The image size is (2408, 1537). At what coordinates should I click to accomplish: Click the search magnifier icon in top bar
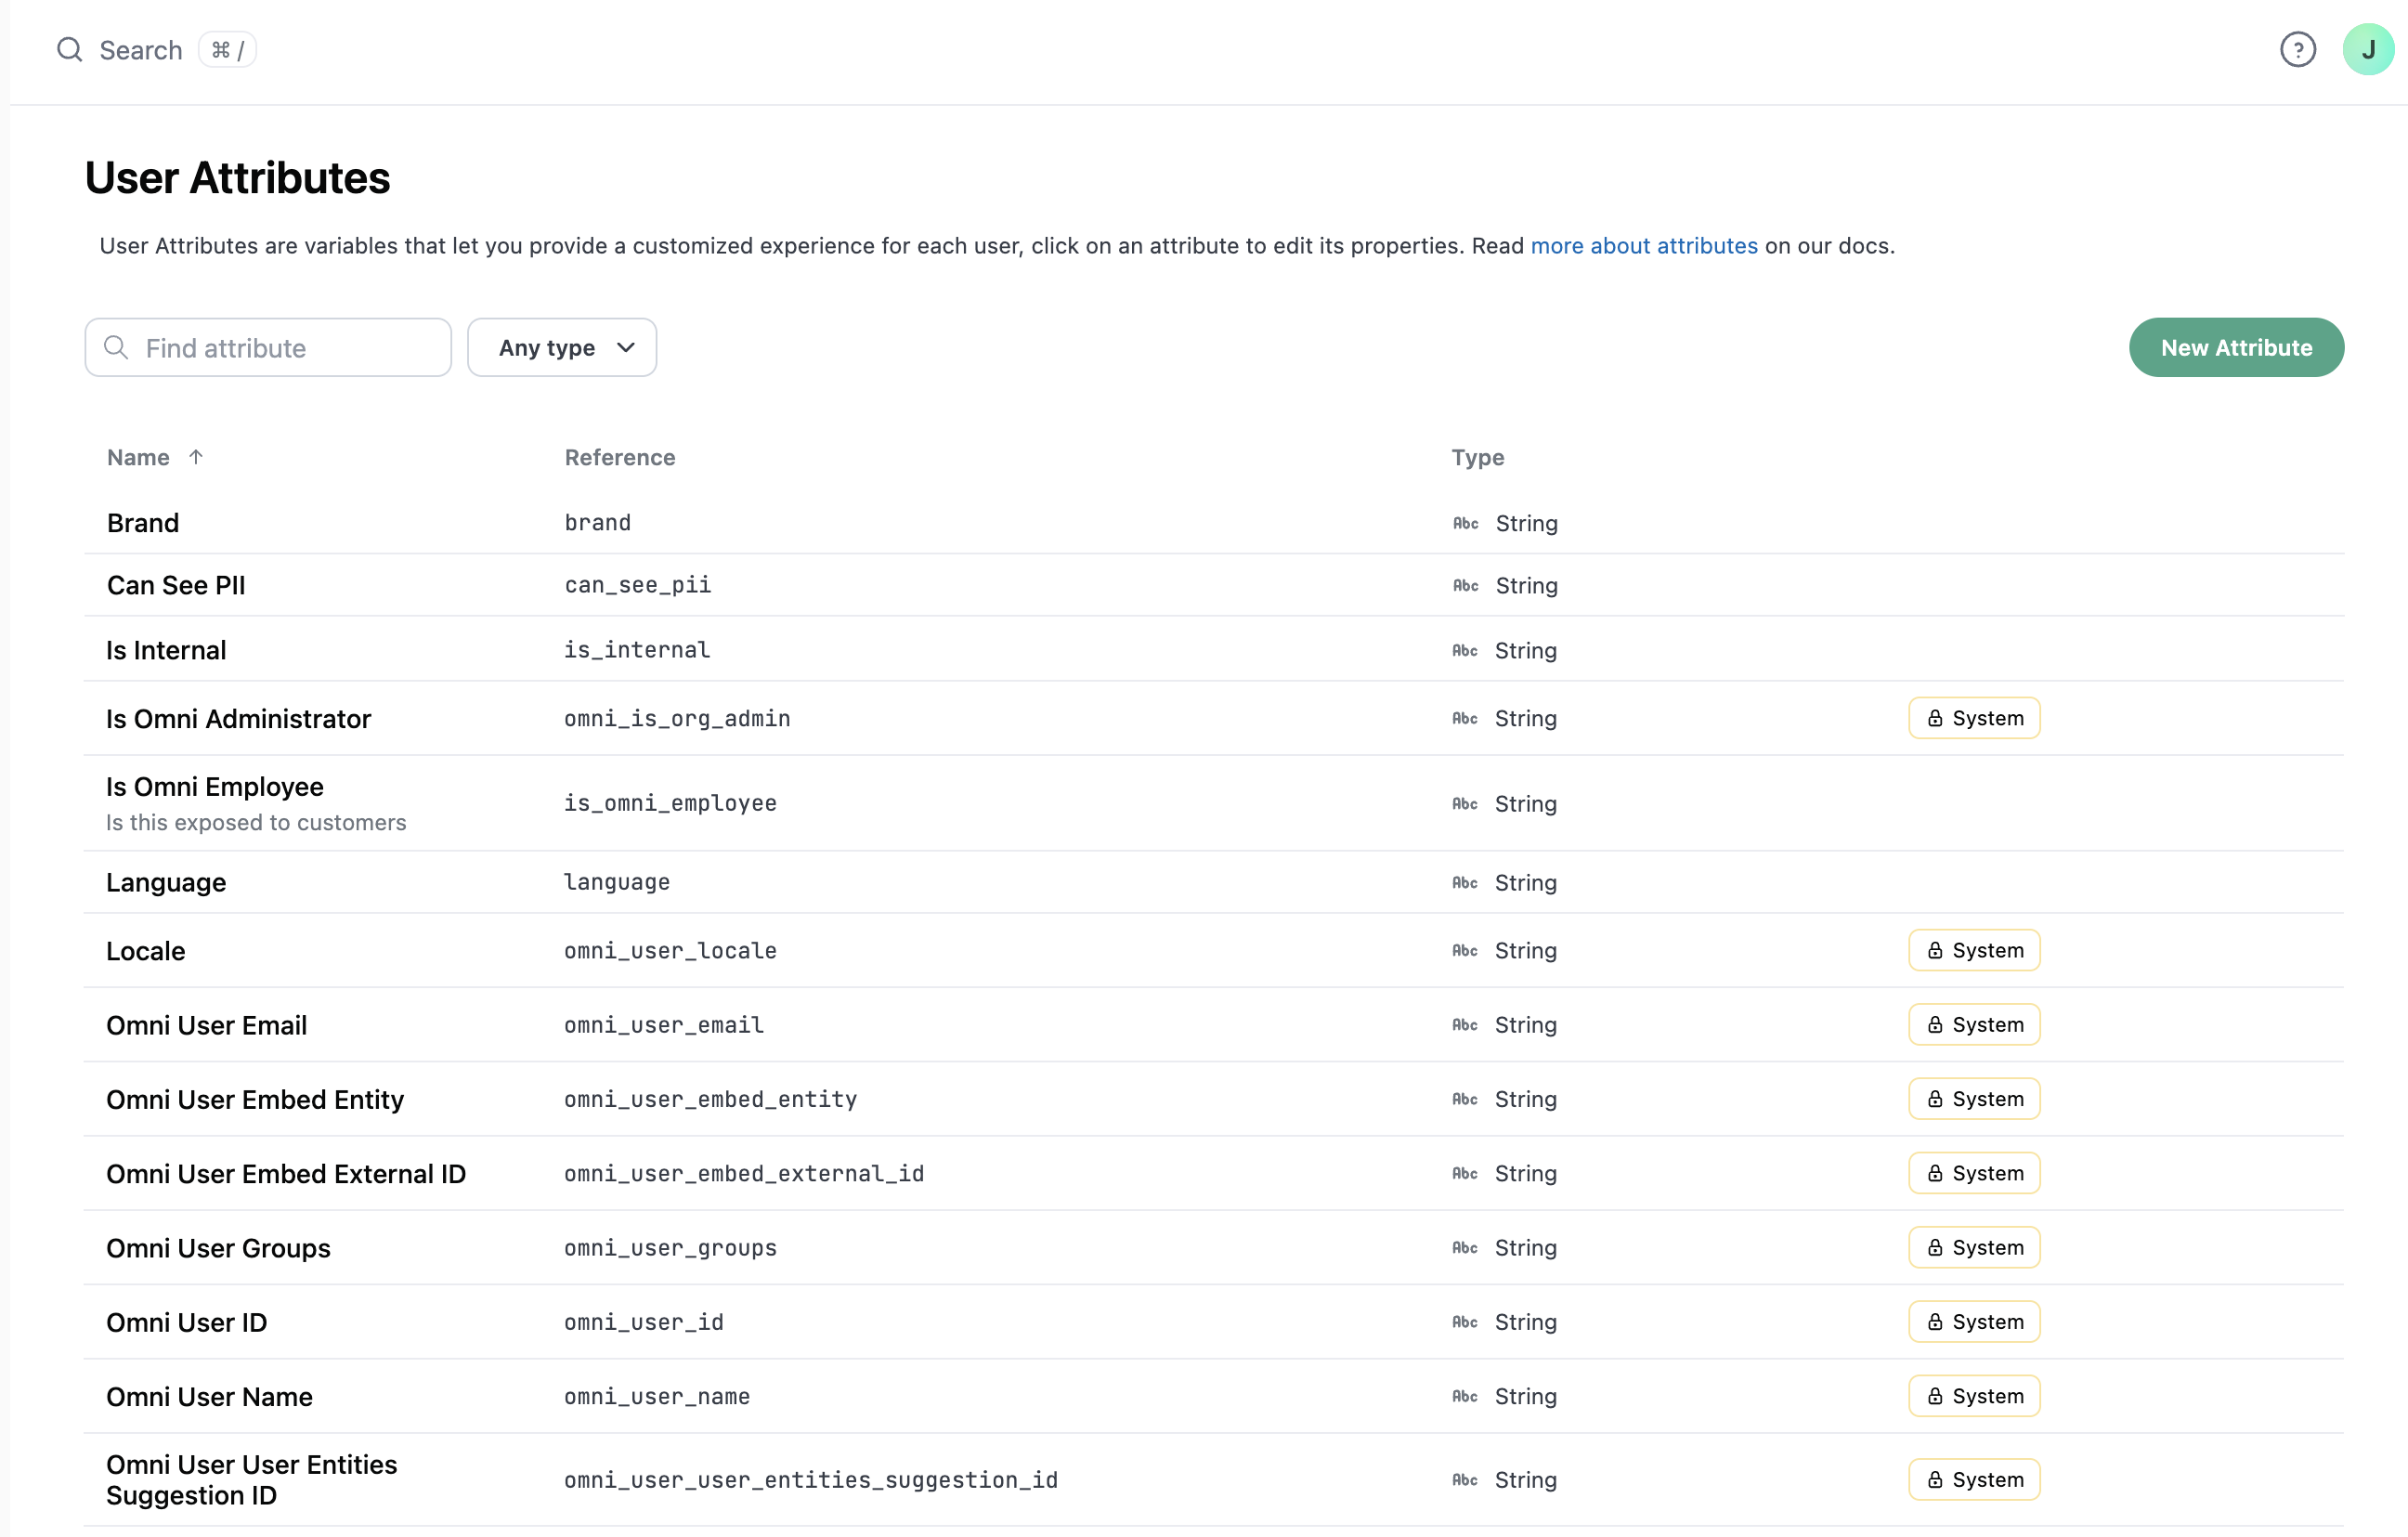[x=69, y=49]
